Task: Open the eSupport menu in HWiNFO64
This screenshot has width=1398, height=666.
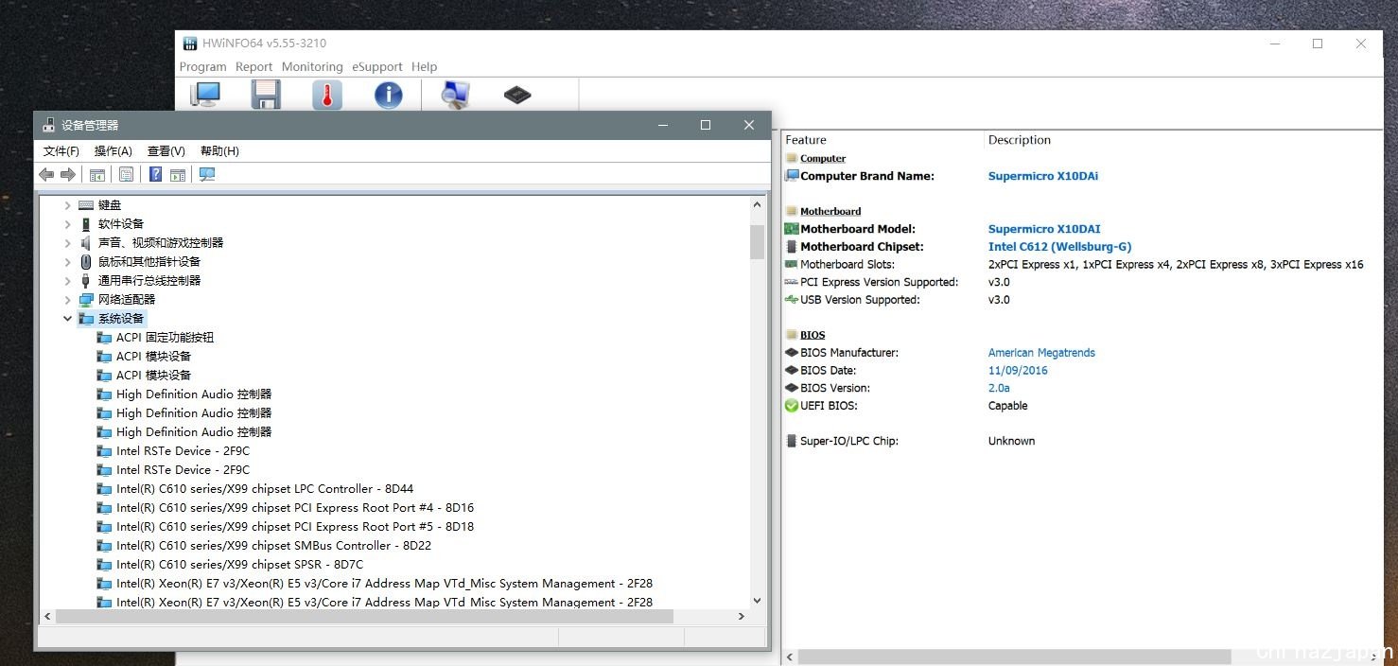Action: 377,67
